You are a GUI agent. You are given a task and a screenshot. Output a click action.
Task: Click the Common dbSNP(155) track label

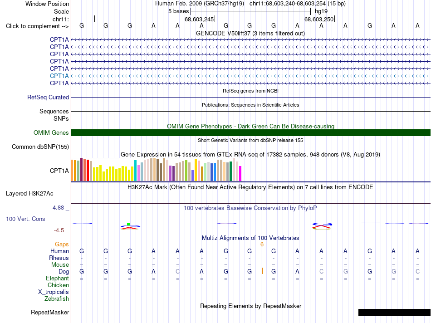point(40,147)
